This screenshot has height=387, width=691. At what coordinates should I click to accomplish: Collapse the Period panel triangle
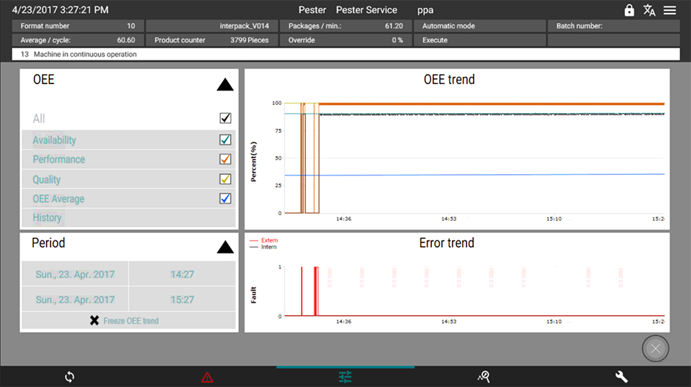pyautogui.click(x=225, y=247)
